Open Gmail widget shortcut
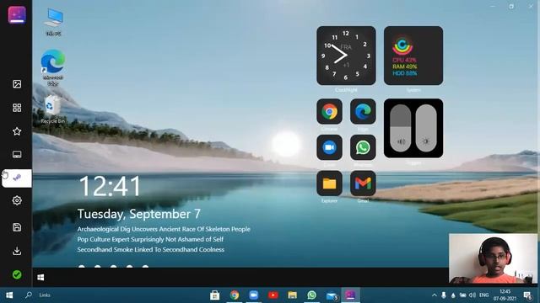 coord(363,183)
